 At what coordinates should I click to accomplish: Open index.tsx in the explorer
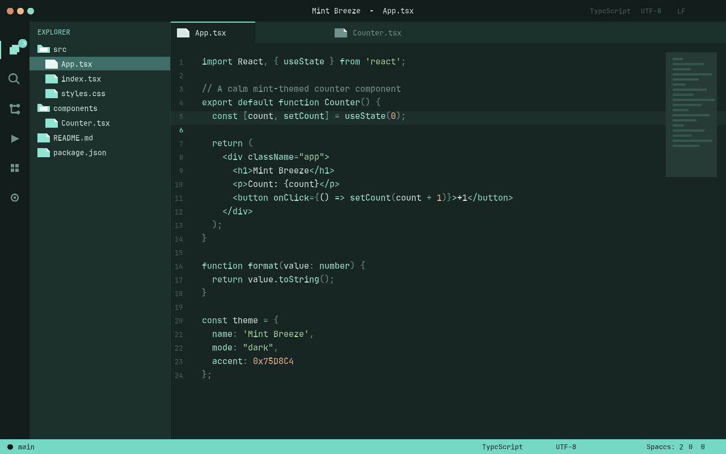100,79
